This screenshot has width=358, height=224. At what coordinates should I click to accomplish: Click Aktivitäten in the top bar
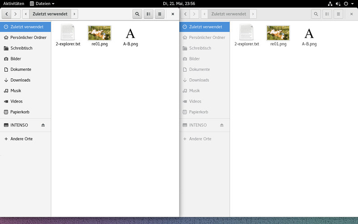click(13, 3)
